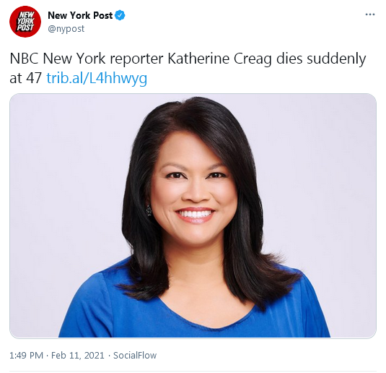Follow the trib.al/L4hhwyg article link
This screenshot has height=373, width=386.
click(x=97, y=78)
